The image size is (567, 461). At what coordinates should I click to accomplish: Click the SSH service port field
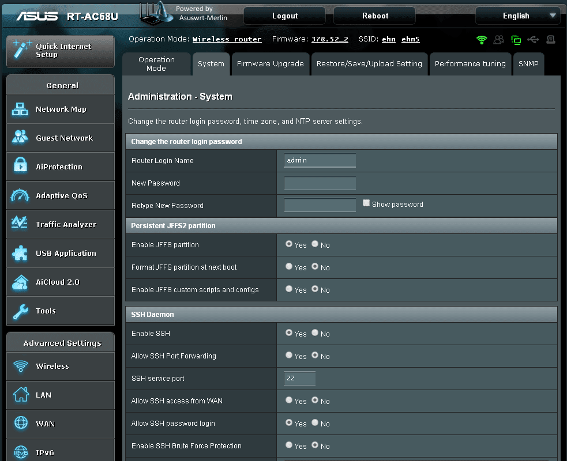[299, 379]
